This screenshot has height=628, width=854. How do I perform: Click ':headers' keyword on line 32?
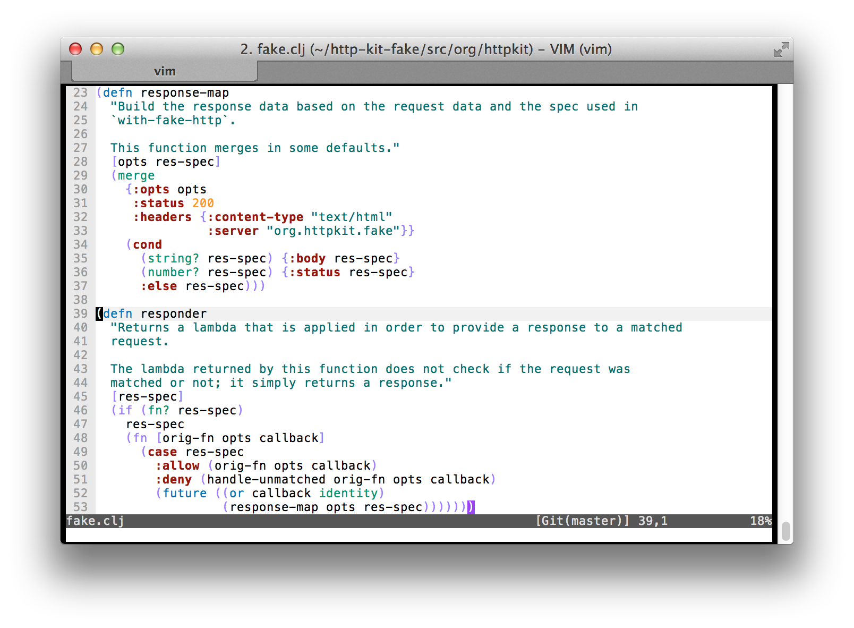(163, 217)
